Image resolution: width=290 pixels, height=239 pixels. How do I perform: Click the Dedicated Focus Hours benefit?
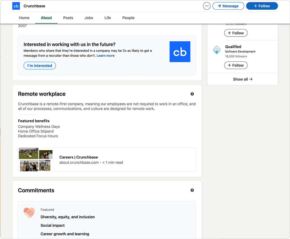click(38, 136)
